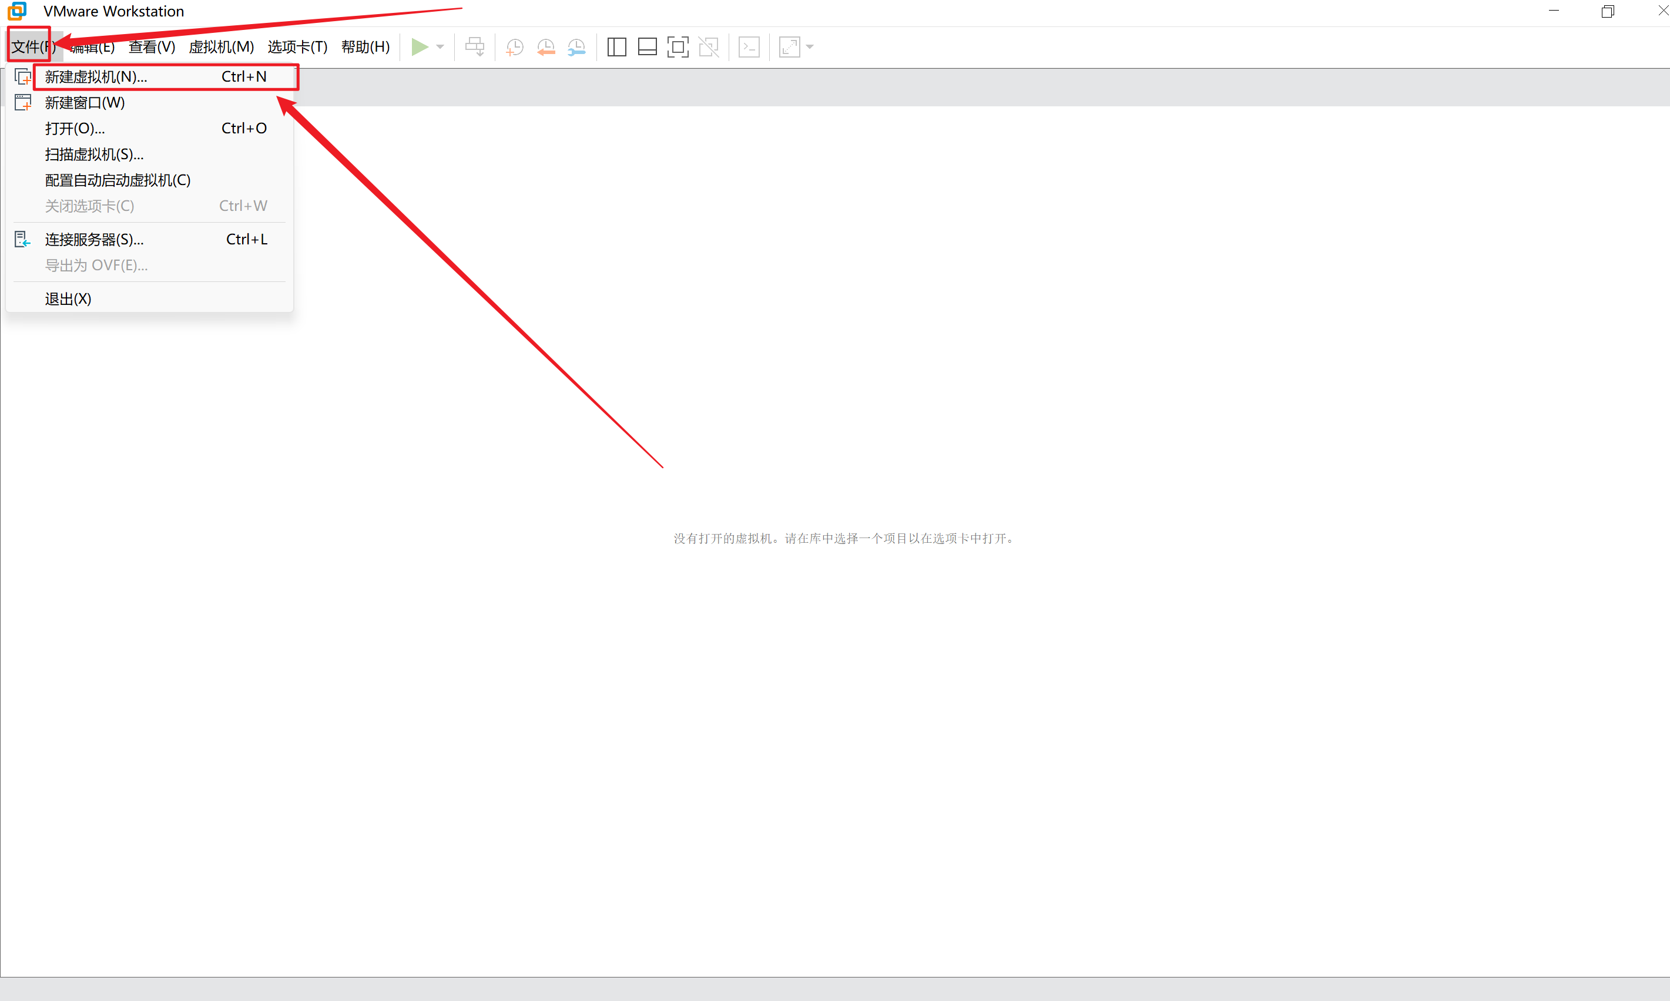Click the green power on play button
1670x1001 pixels.
point(419,47)
